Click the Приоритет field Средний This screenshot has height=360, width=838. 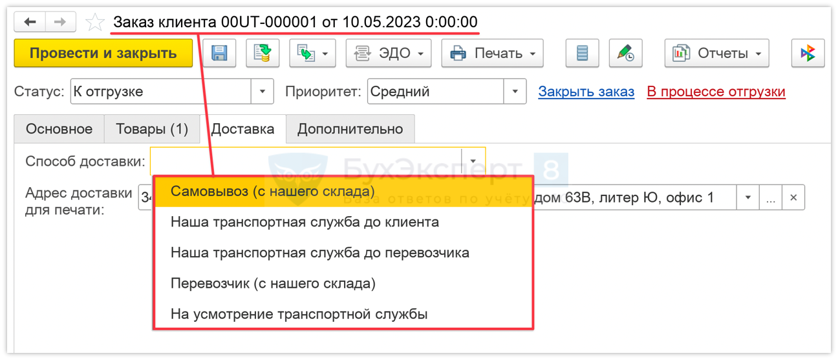pos(435,92)
